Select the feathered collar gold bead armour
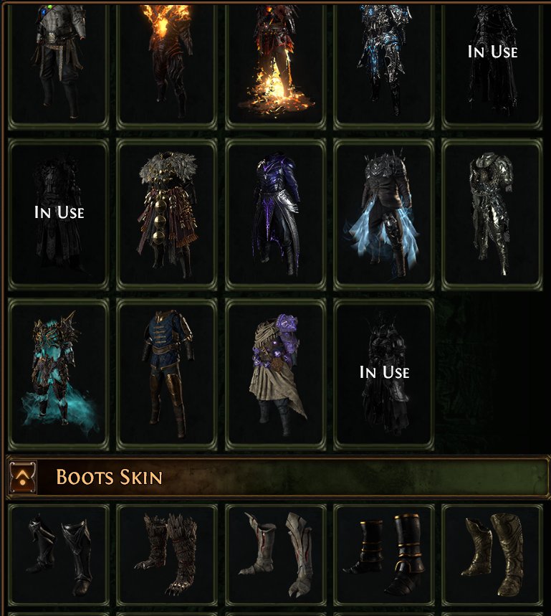Viewport: 551px width, 616px height. click(167, 214)
